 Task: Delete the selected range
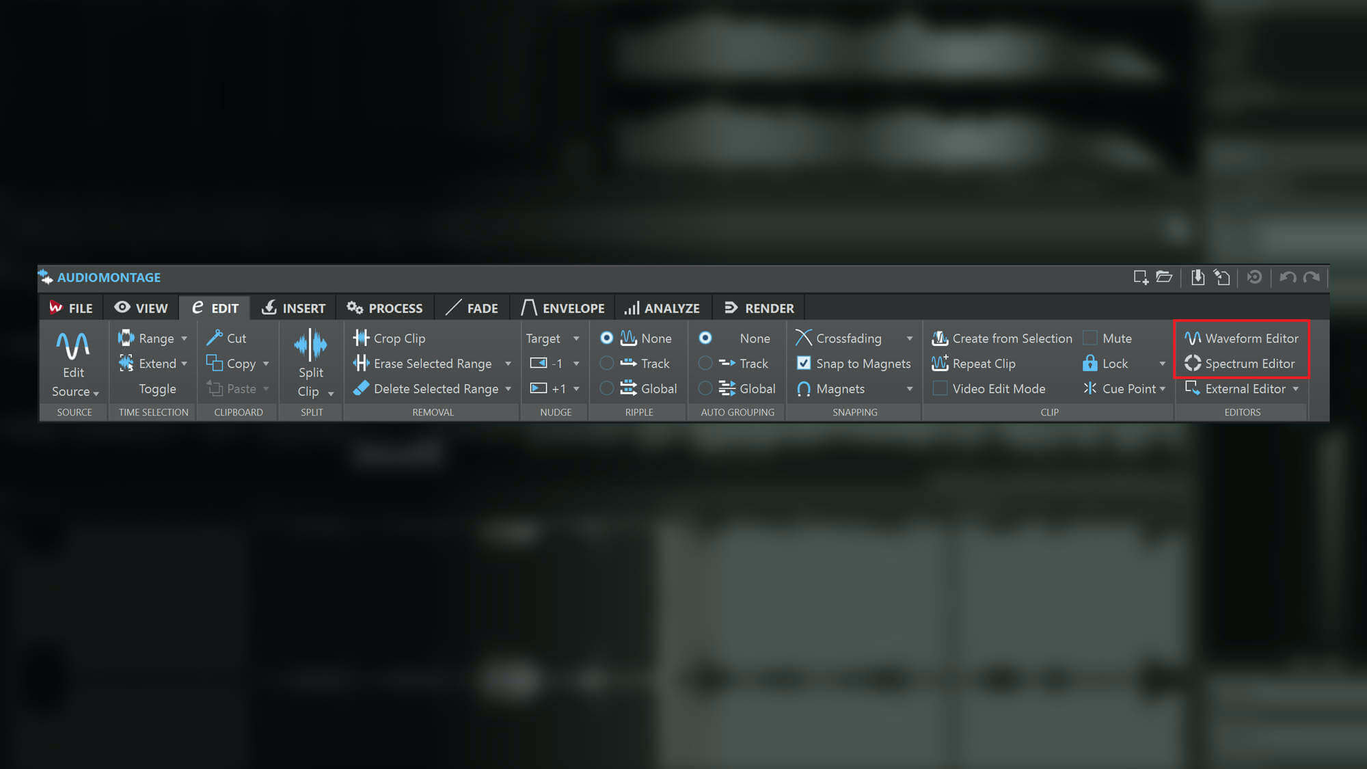tap(426, 388)
